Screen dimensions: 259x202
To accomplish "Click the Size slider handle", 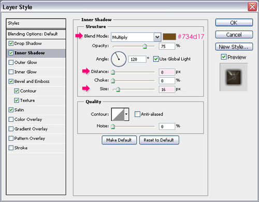I will 118,90.
